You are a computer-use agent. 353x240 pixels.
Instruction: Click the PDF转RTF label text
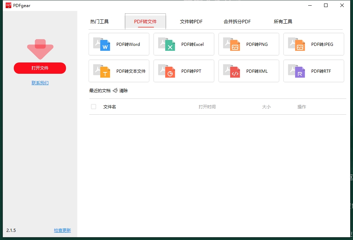321,71
